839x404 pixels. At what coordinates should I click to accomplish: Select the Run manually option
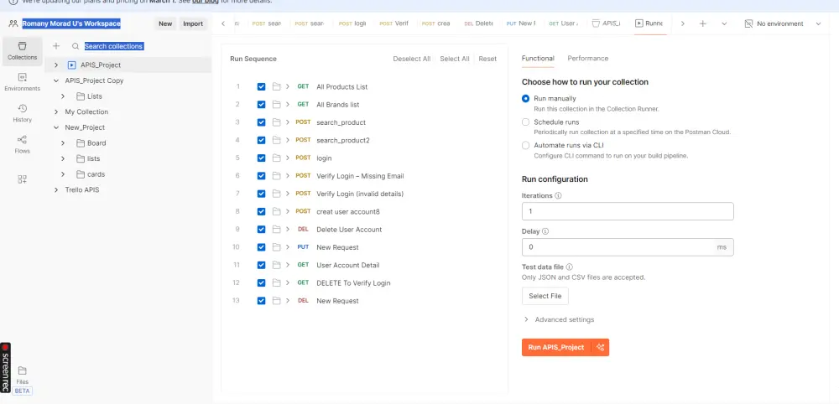point(525,99)
